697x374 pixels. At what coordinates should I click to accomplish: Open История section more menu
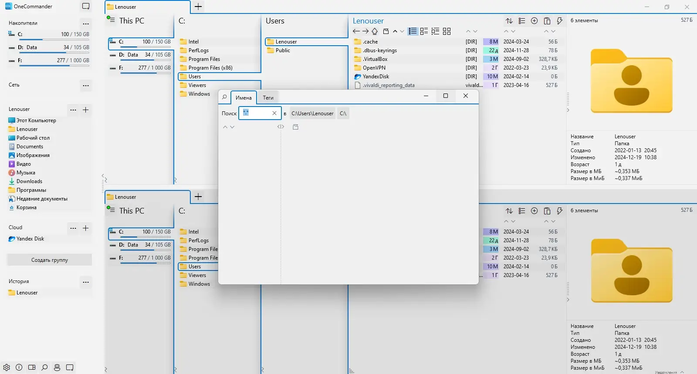pyautogui.click(x=86, y=282)
